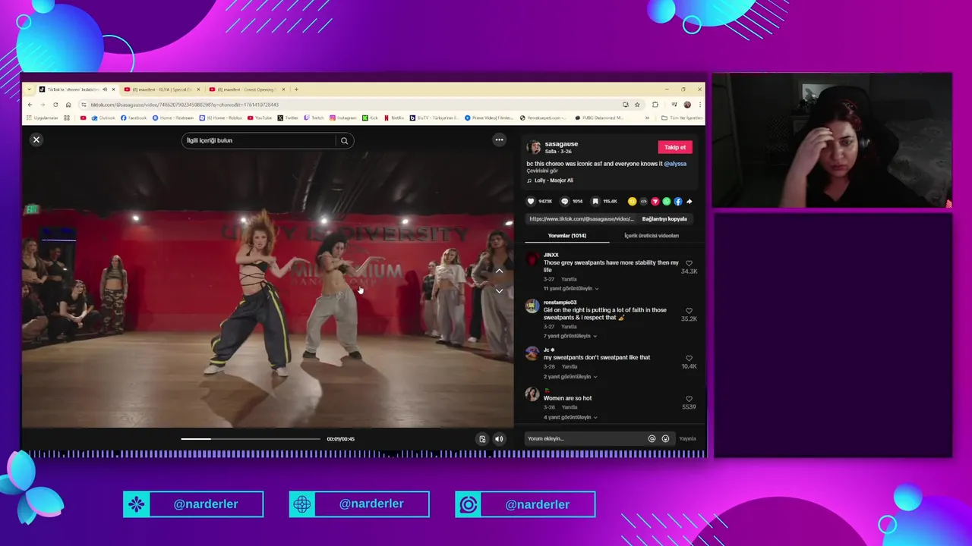Switch to the 'manifest - Grand Opening' YouTube tab
Viewport: 972px width, 546px height.
tap(245, 89)
